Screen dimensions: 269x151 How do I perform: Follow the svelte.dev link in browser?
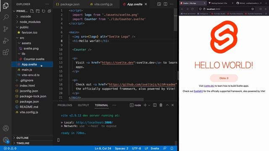pyautogui.click(x=209, y=86)
